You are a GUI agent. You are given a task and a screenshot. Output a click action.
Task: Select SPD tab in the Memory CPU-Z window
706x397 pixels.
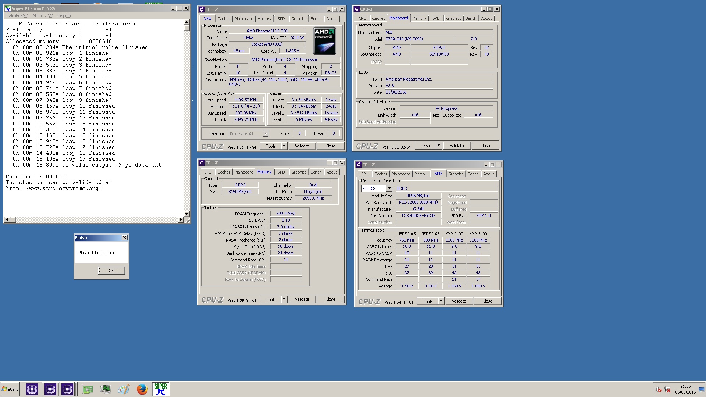(281, 172)
